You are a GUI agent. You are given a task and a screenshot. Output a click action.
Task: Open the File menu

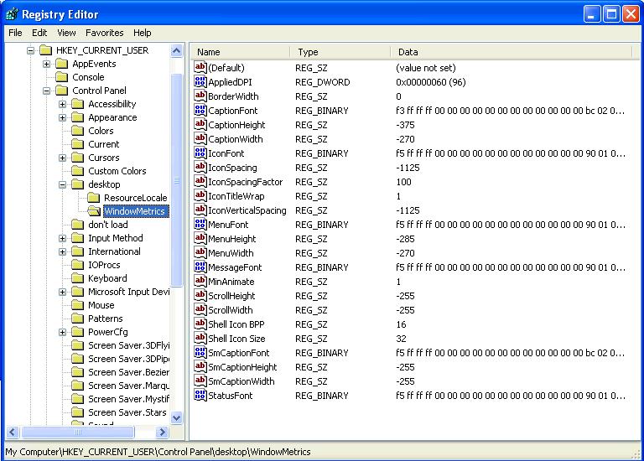tap(15, 33)
